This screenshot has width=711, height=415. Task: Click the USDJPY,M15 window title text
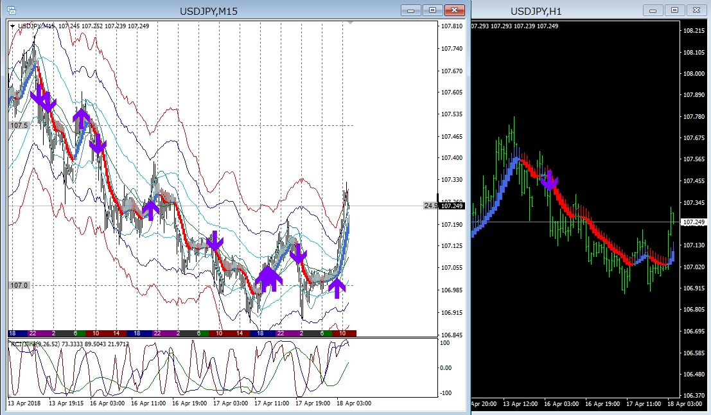point(209,12)
